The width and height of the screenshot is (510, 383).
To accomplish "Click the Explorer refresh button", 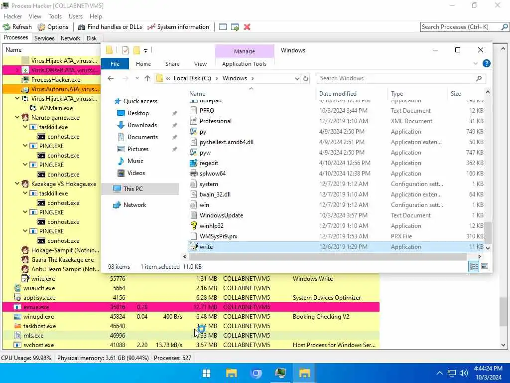I will [x=306, y=78].
